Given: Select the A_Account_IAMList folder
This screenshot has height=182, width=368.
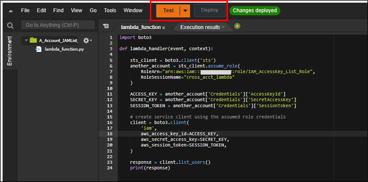Looking at the screenshot, I should [x=58, y=41].
